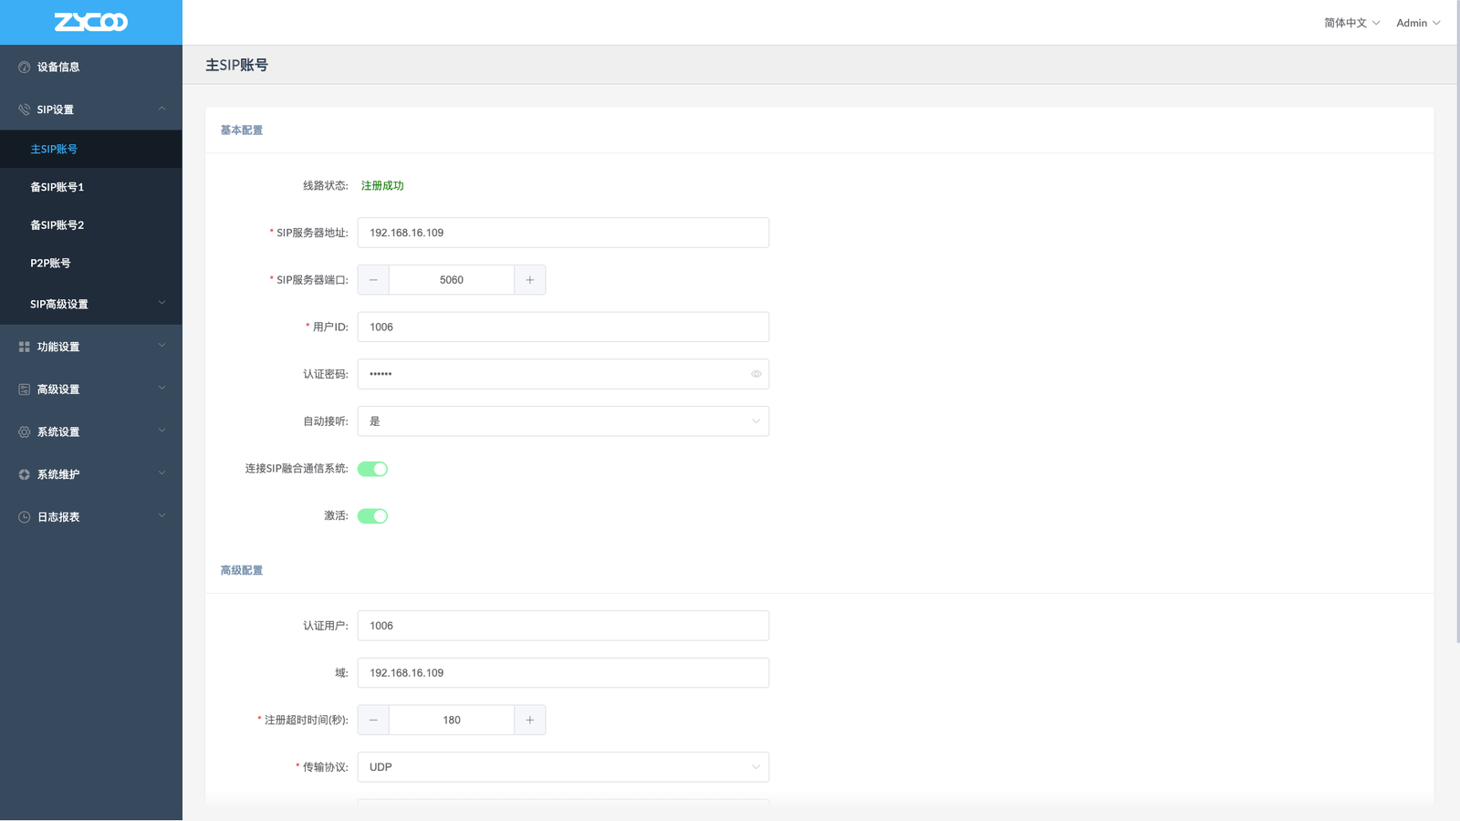
Task: Click the 系统维护 sidebar icon
Action: 25,474
